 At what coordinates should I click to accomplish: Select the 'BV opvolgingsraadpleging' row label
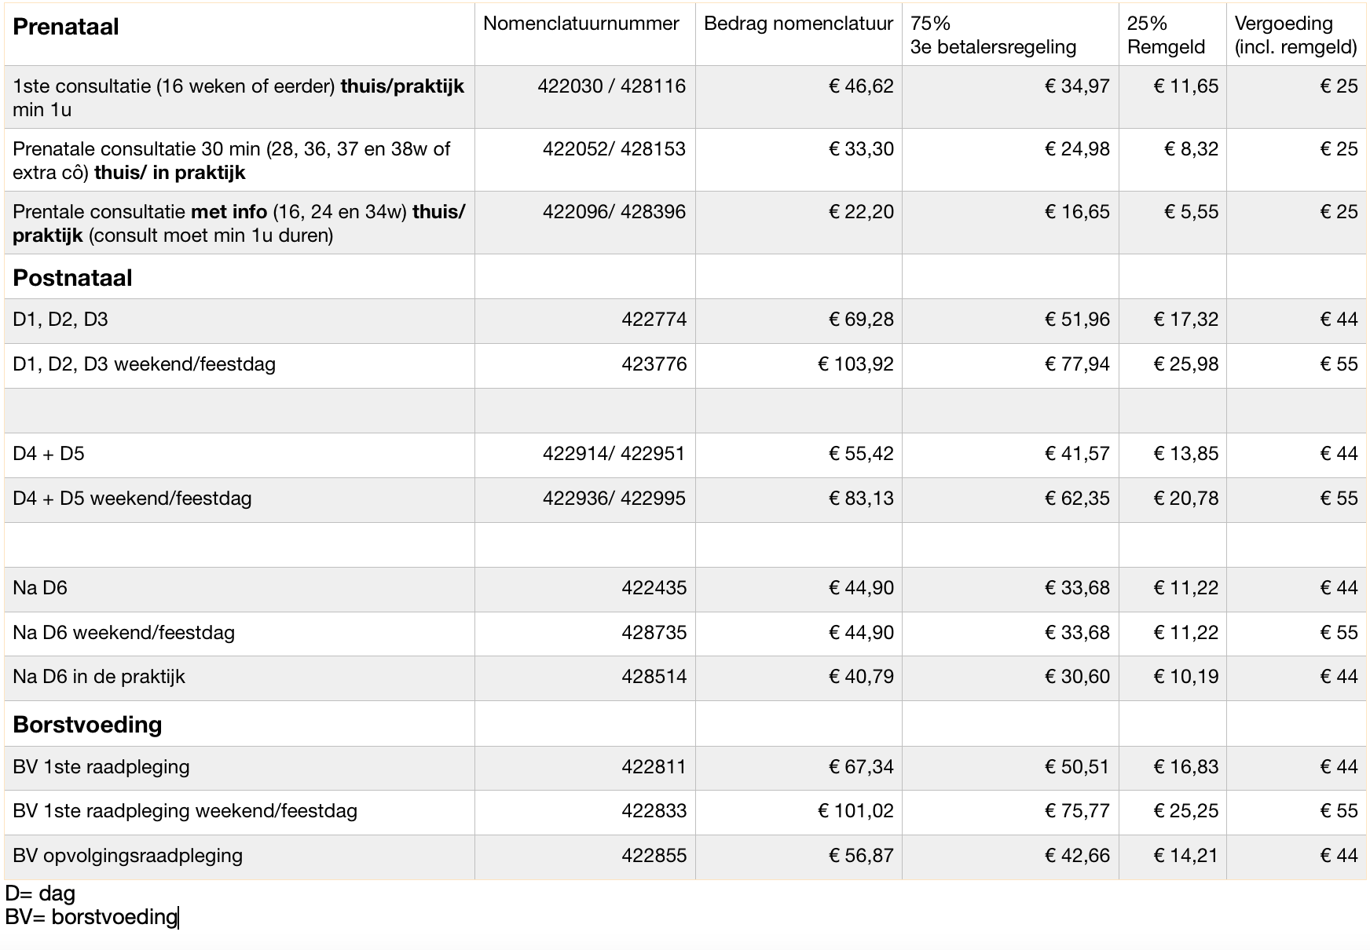pyautogui.click(x=127, y=856)
